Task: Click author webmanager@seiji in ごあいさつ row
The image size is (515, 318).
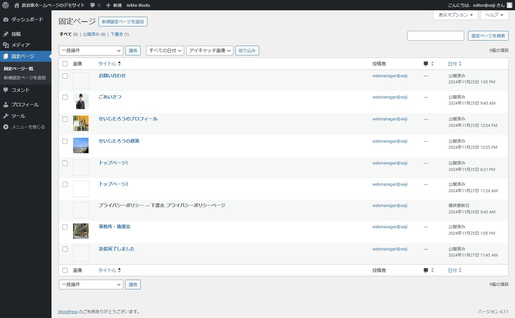Action: coord(390,97)
